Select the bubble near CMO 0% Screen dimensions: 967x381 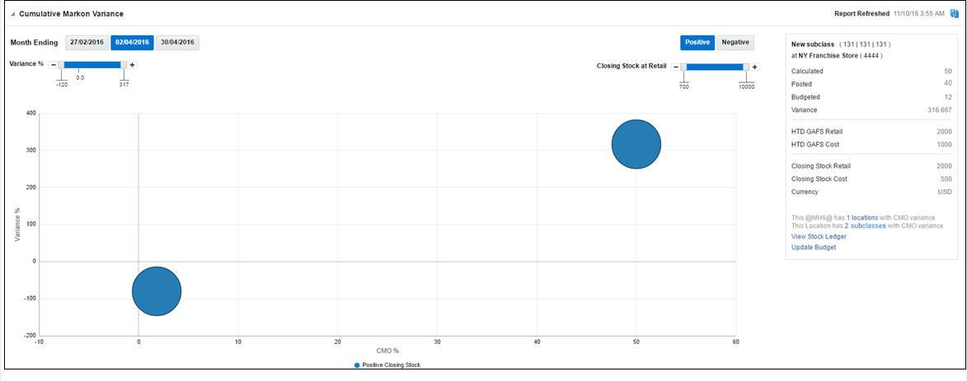click(157, 291)
